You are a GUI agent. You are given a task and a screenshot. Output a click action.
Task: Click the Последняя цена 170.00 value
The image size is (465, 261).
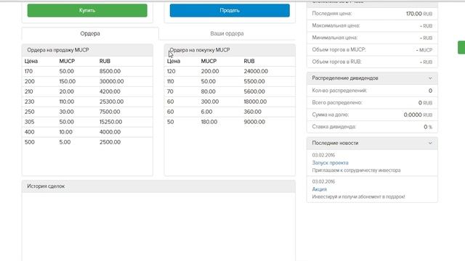(413, 14)
